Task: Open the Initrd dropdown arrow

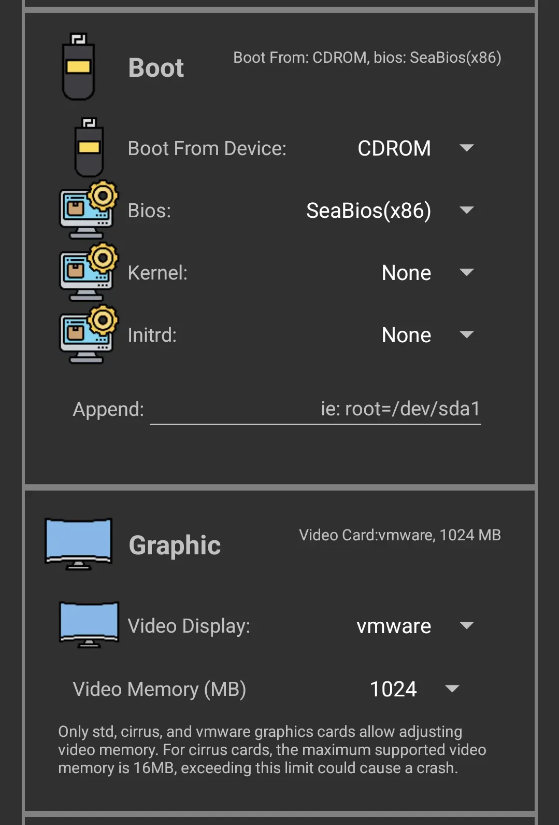Action: (x=467, y=335)
